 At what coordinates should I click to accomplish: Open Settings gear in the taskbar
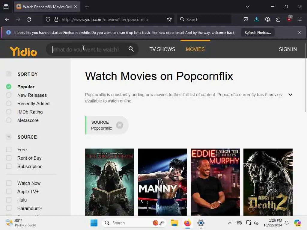tap(201, 223)
